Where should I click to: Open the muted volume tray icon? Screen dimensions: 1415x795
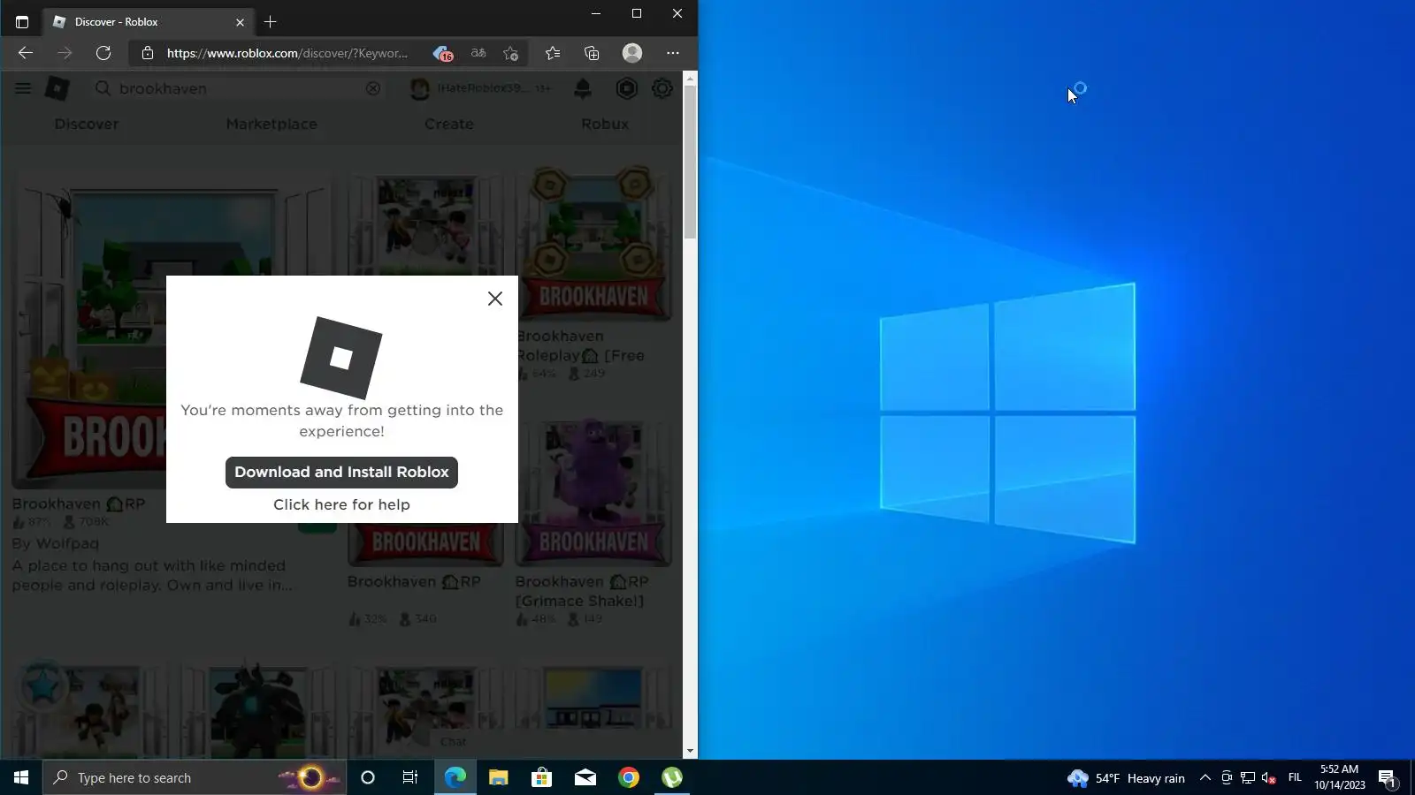pos(1269,778)
